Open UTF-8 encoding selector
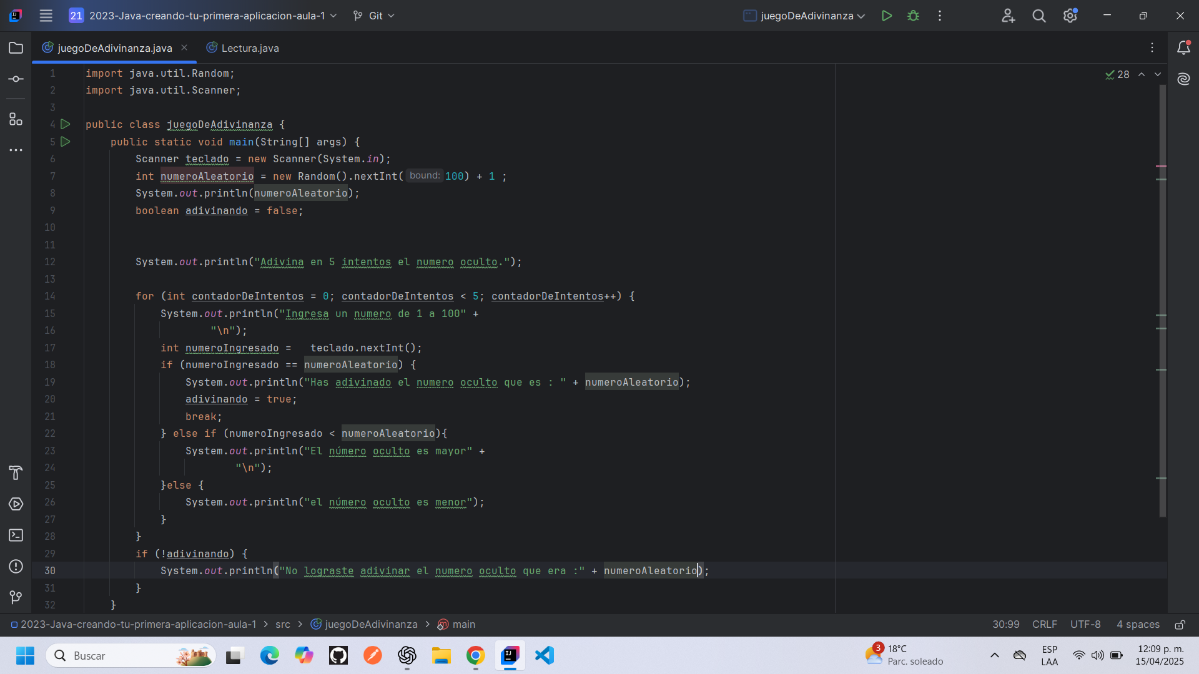Image resolution: width=1199 pixels, height=674 pixels. (x=1085, y=625)
